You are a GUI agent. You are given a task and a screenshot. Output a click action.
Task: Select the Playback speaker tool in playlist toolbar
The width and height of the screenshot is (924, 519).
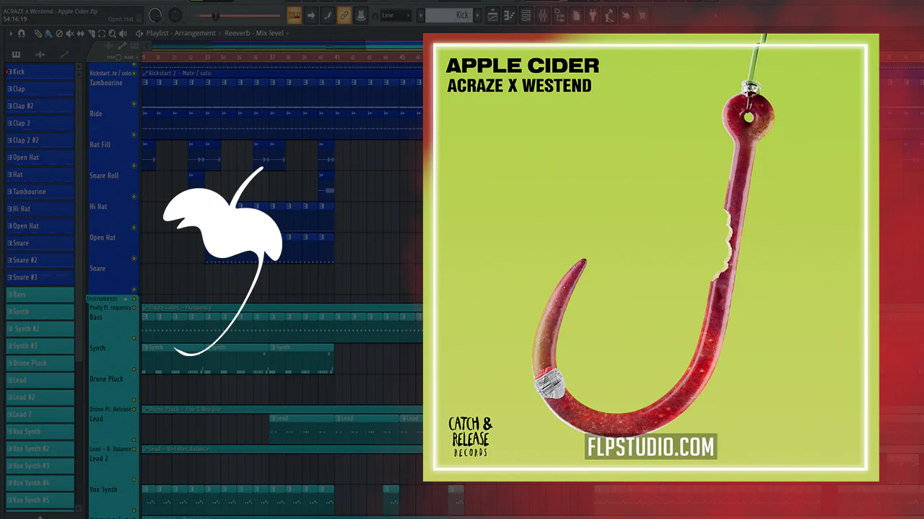tap(124, 33)
